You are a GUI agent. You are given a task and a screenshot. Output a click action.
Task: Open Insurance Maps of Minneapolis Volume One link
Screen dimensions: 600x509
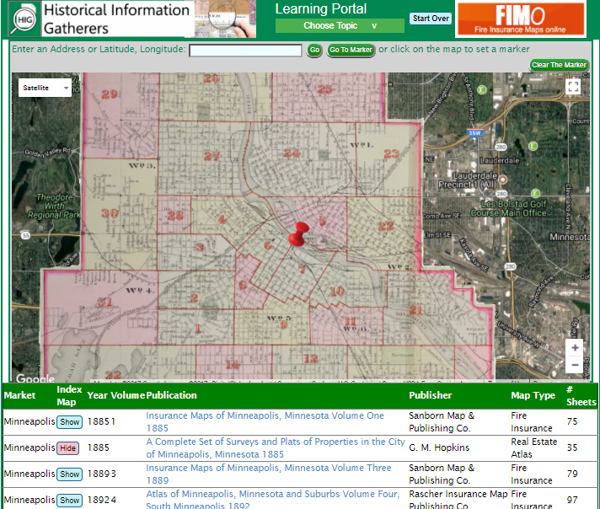[x=265, y=421]
